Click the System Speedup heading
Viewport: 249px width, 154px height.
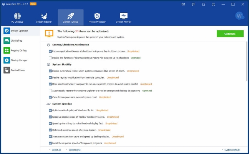(62, 104)
